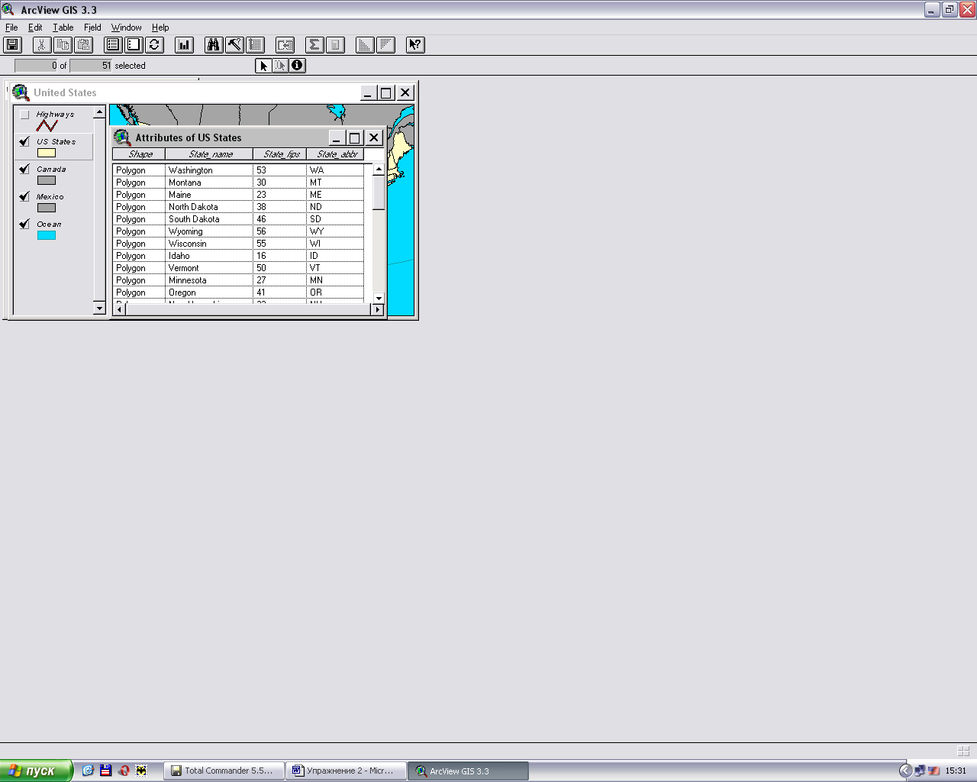The image size is (977, 782).
Task: Switch to Total Commander taskbar button
Action: [x=224, y=771]
